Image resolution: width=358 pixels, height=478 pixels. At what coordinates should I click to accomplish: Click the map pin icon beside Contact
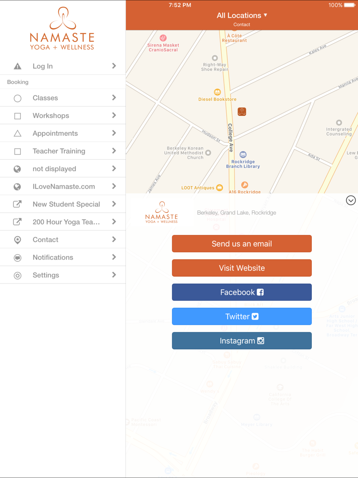(18, 240)
